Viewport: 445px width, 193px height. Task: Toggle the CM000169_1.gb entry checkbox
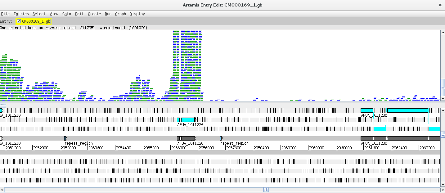(19, 21)
